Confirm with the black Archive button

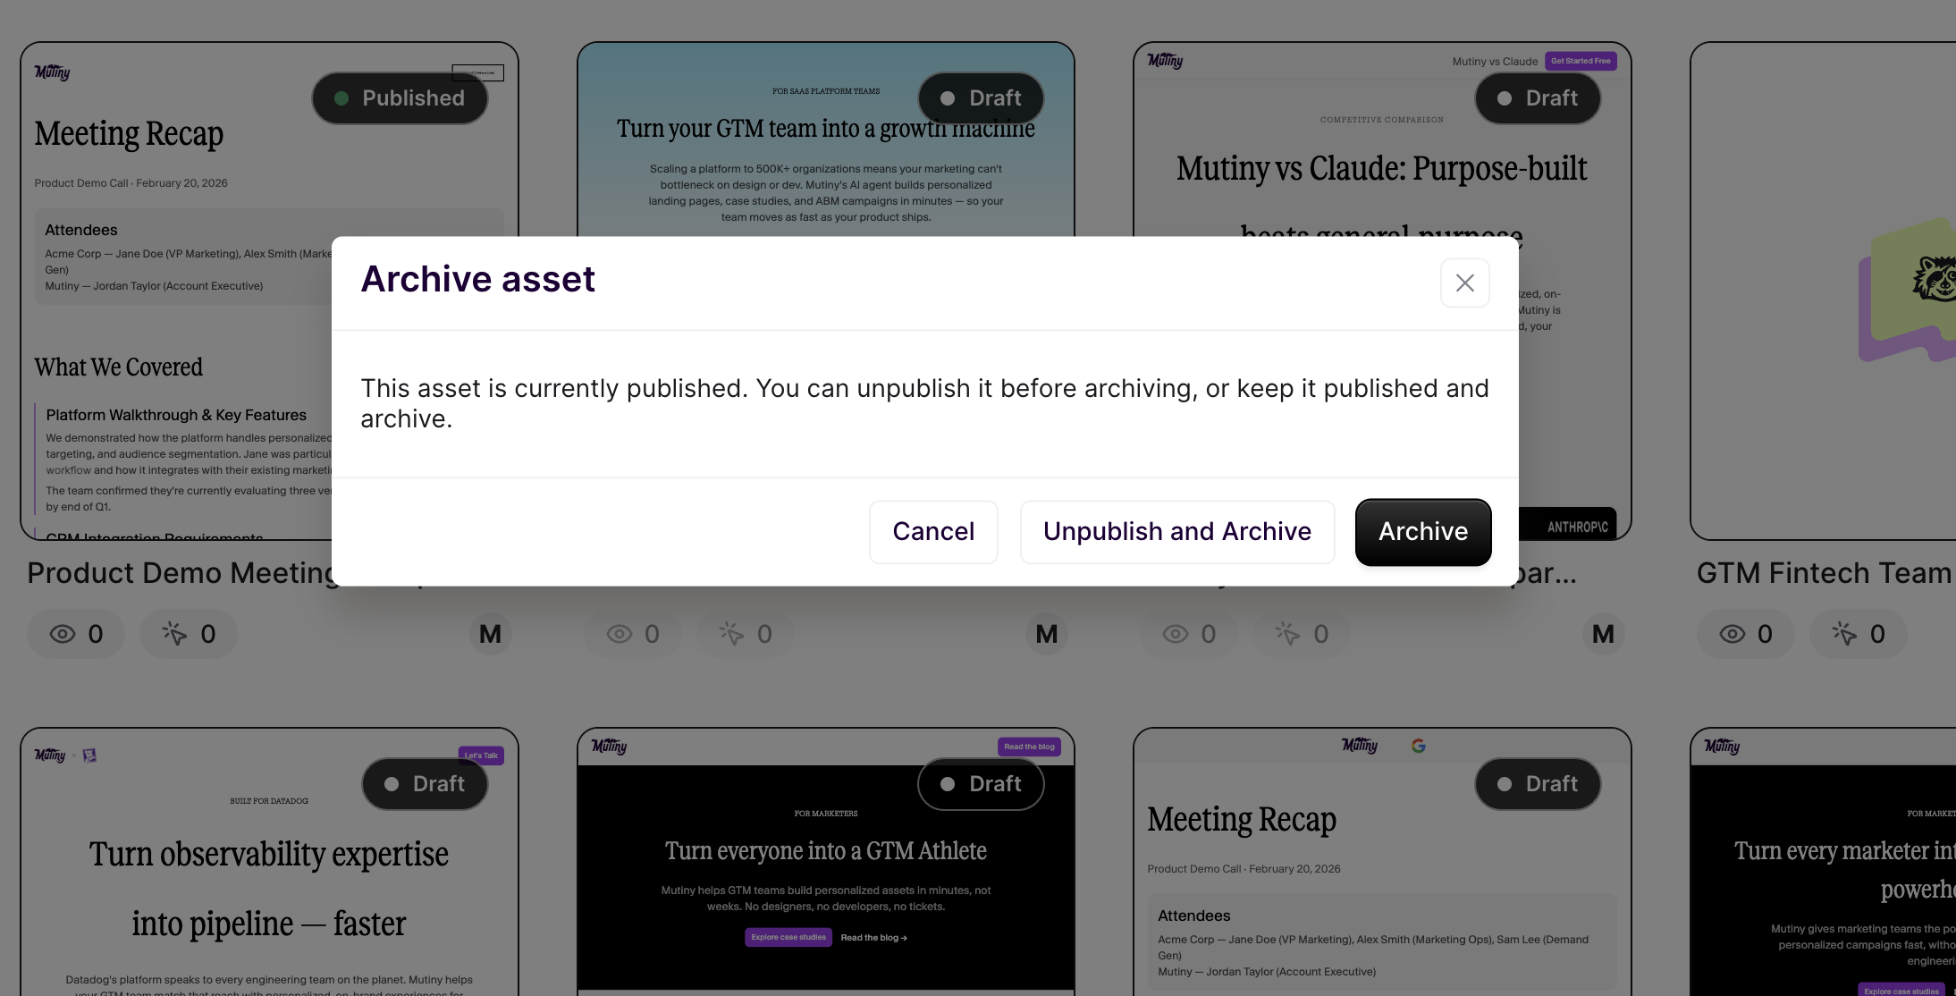coord(1423,531)
